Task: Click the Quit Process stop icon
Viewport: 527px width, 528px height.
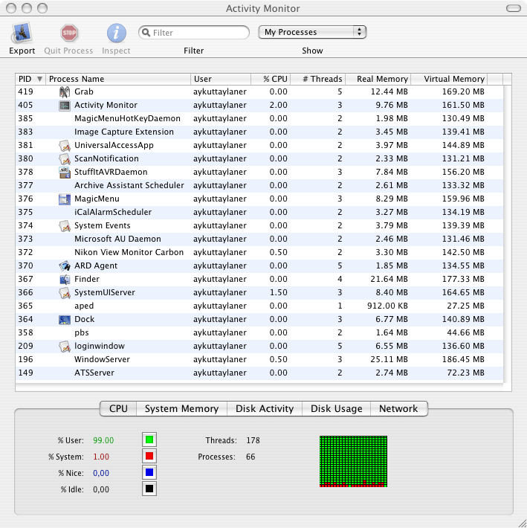Action: (x=69, y=33)
